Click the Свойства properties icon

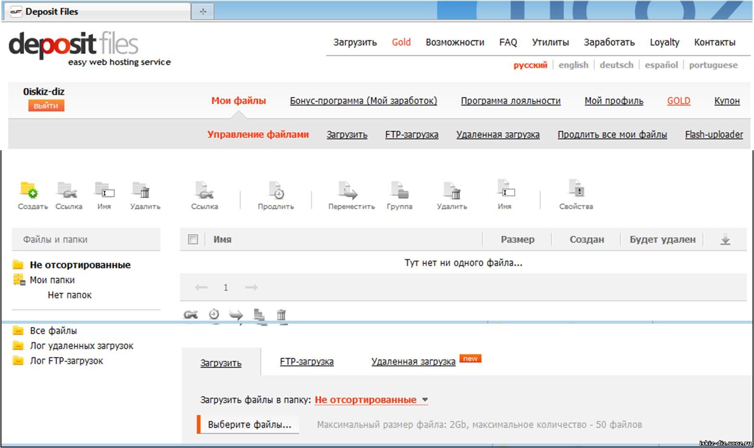(576, 188)
